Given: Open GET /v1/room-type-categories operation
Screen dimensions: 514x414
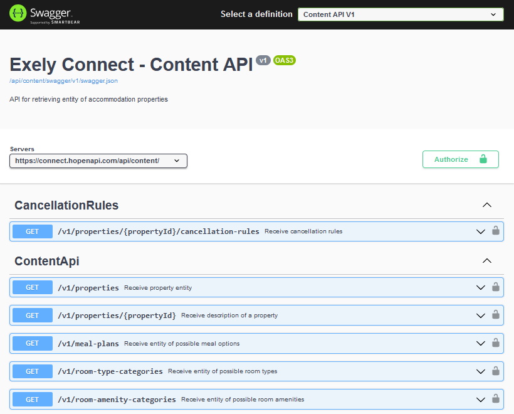Looking at the screenshot, I should click(256, 371).
